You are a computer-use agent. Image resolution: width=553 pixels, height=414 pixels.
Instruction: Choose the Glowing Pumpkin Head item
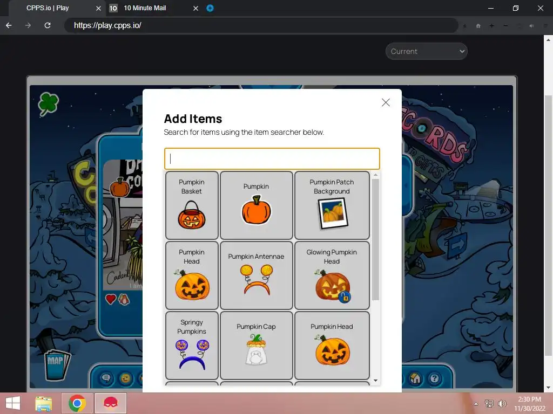[x=332, y=275]
